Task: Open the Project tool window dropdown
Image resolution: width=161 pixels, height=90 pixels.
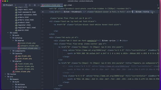Action: pyautogui.click(x=16, y=5)
